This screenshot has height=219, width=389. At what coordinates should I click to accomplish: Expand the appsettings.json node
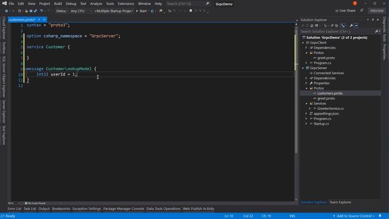click(306, 114)
